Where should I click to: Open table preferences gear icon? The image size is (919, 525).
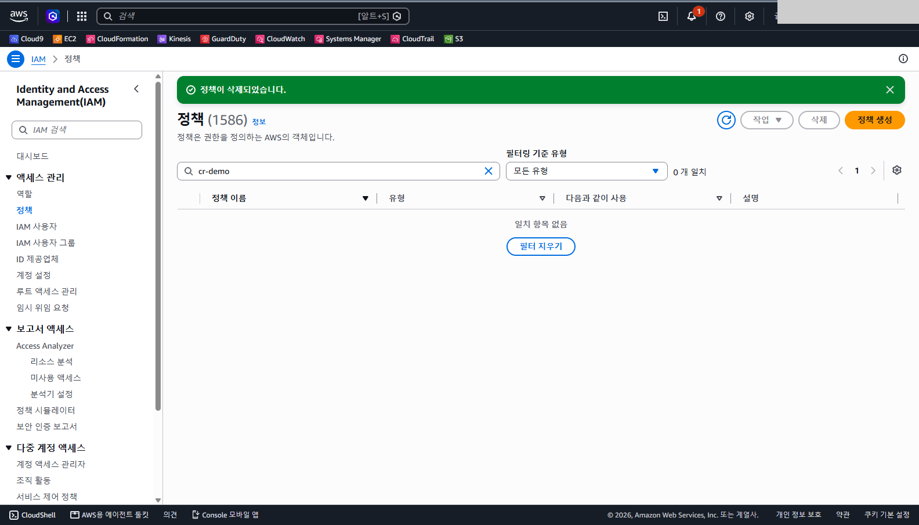897,170
